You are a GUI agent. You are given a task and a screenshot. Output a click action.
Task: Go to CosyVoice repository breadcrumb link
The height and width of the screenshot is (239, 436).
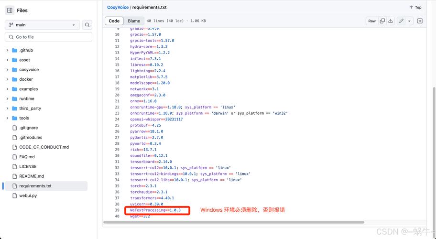(118, 8)
